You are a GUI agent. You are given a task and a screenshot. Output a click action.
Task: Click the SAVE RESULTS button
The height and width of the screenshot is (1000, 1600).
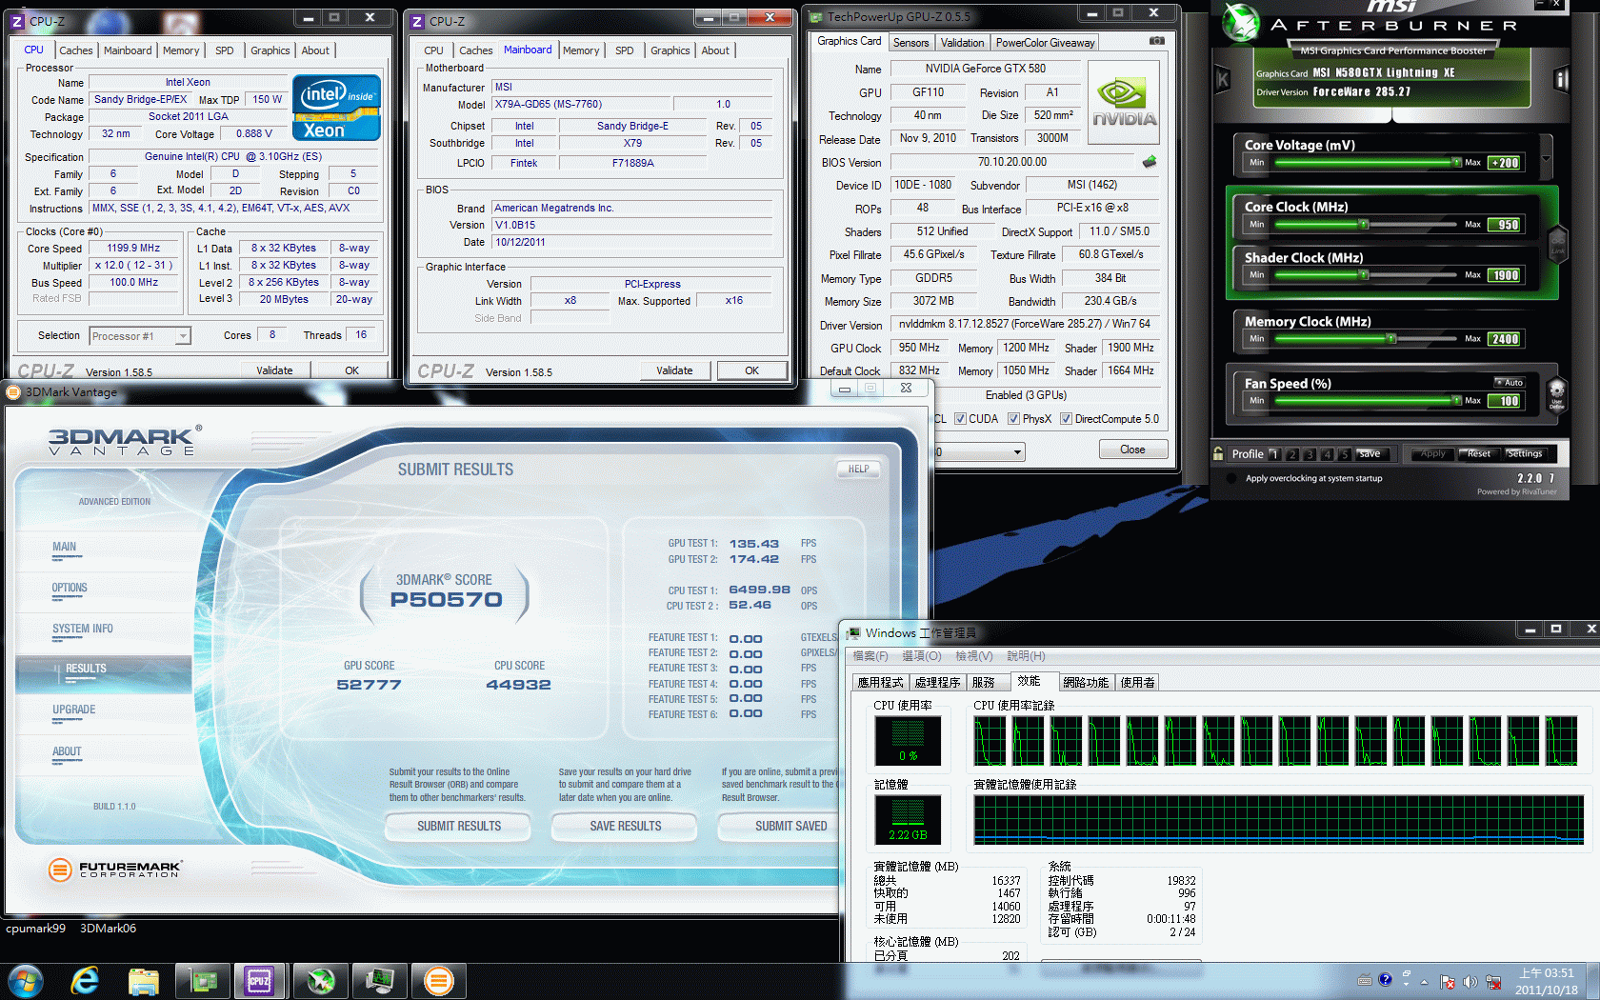coord(625,826)
